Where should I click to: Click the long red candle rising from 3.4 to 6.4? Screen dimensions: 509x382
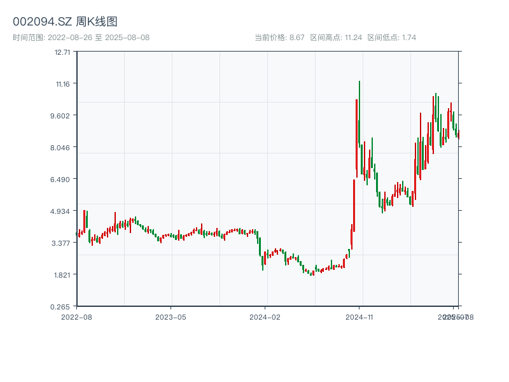tap(354, 205)
